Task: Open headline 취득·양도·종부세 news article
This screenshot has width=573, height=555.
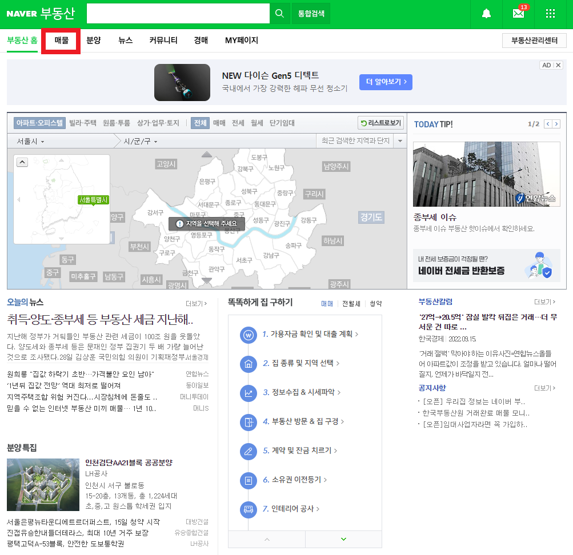Action: pyautogui.click(x=100, y=320)
